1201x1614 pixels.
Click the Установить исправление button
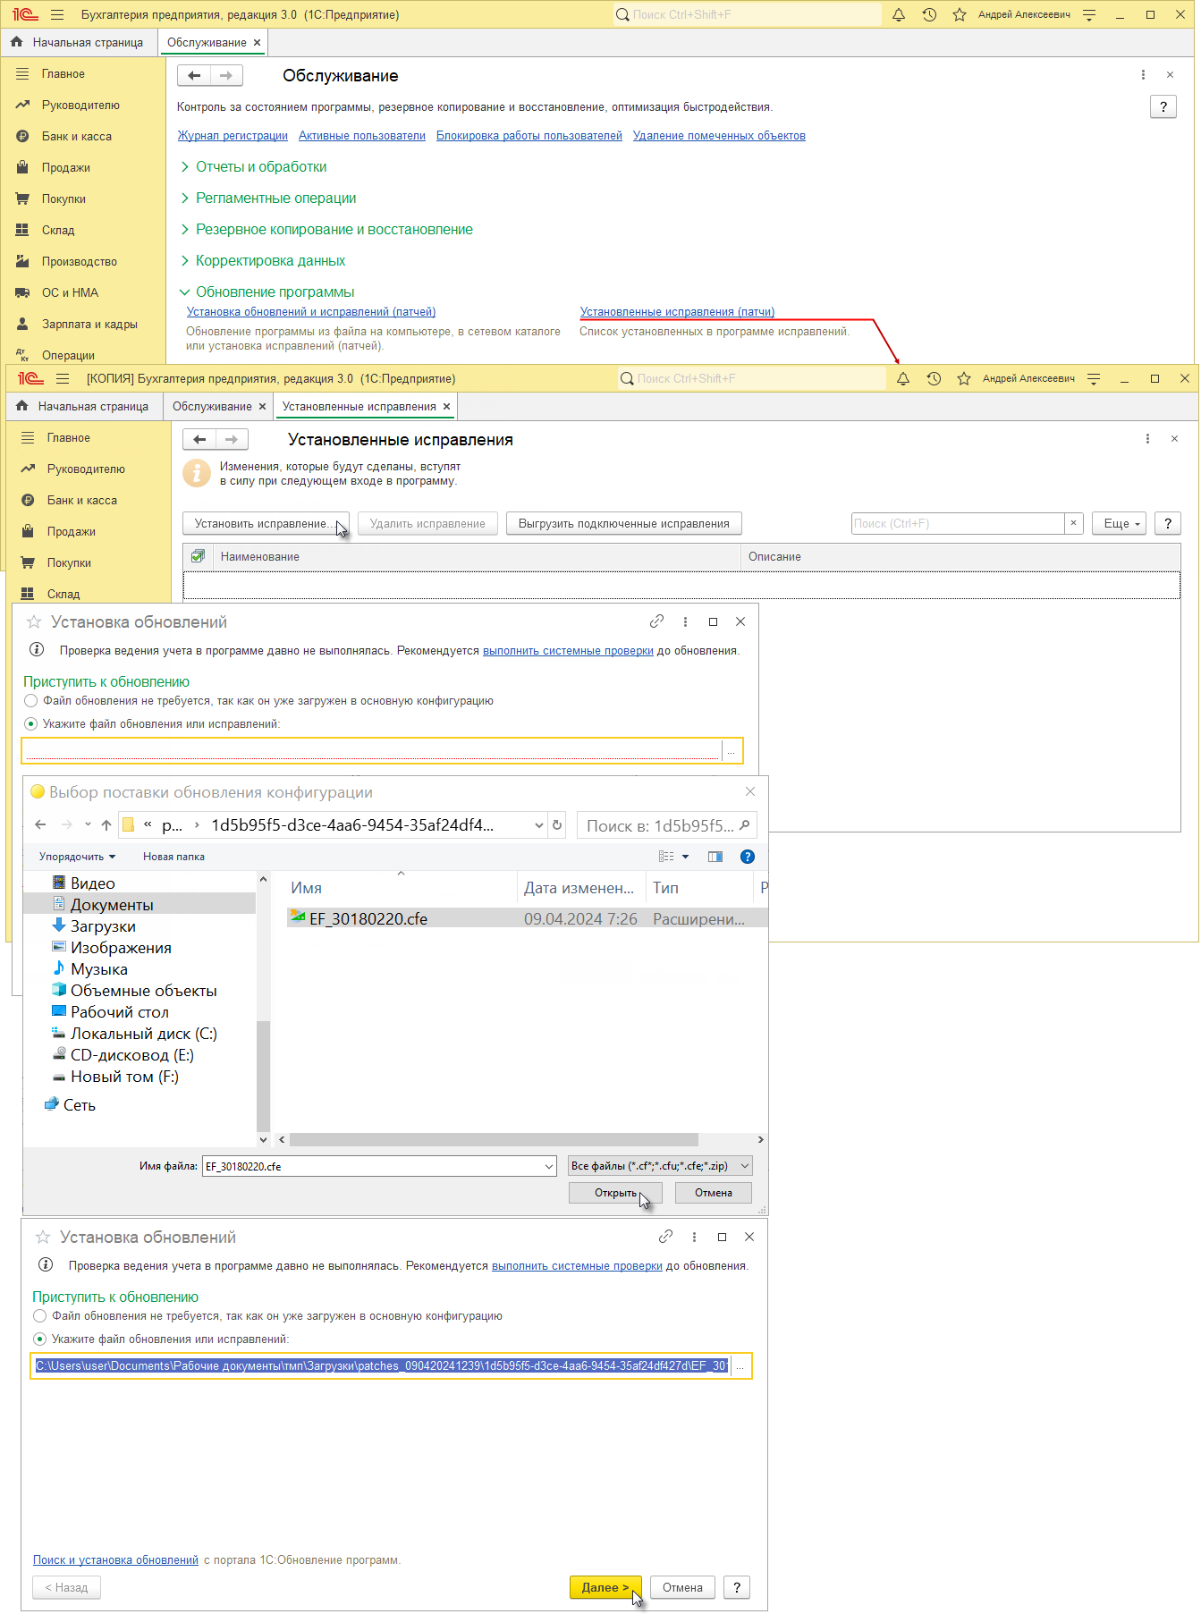266,523
